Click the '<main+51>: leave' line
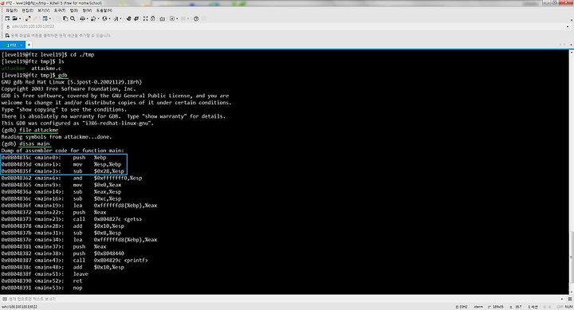The width and height of the screenshot is (574, 310). [45, 274]
